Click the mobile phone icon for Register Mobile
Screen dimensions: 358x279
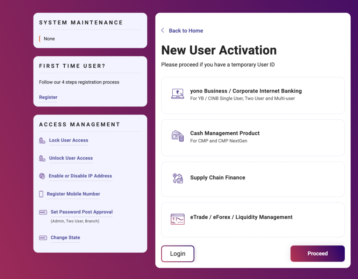[41, 194]
